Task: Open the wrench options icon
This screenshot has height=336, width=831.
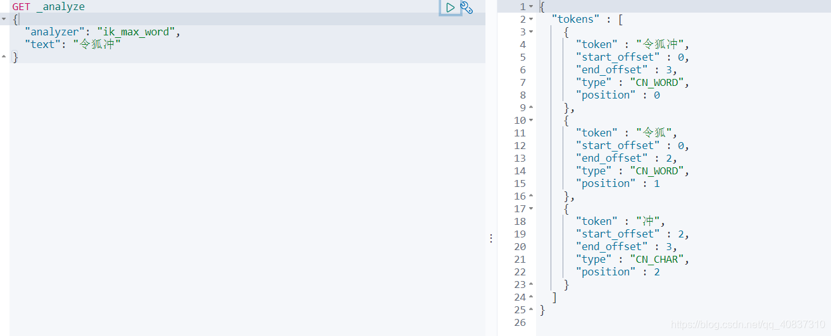Action: 466,8
